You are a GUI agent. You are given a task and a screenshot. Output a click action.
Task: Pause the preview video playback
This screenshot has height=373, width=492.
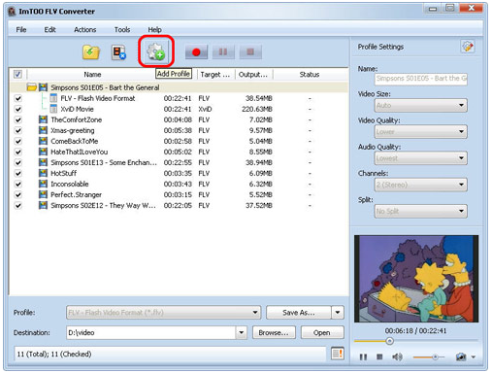[x=363, y=356]
